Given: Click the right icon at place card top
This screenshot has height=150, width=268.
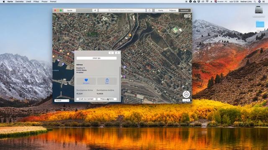Looking at the screenshot, I should click(x=117, y=53).
